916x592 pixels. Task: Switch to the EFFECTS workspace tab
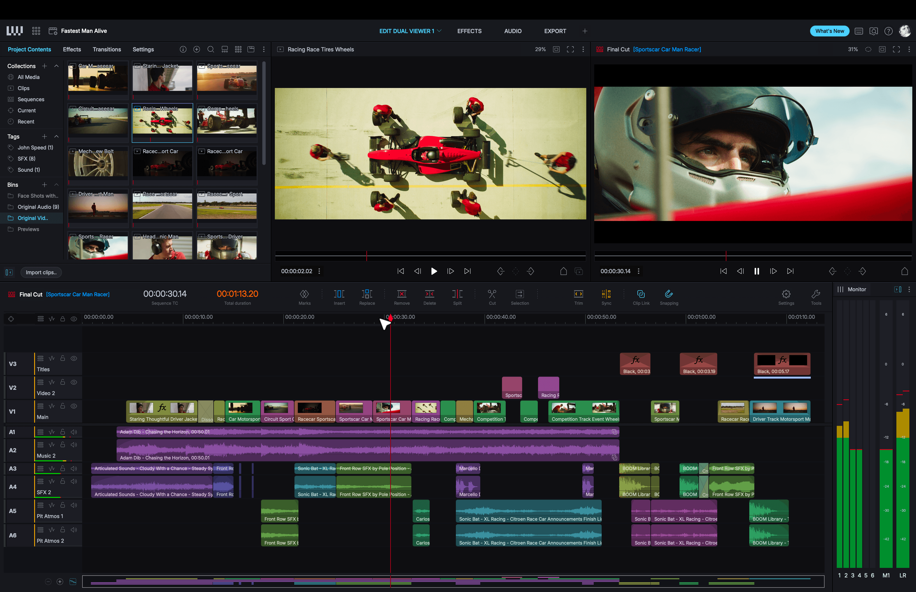(x=469, y=31)
